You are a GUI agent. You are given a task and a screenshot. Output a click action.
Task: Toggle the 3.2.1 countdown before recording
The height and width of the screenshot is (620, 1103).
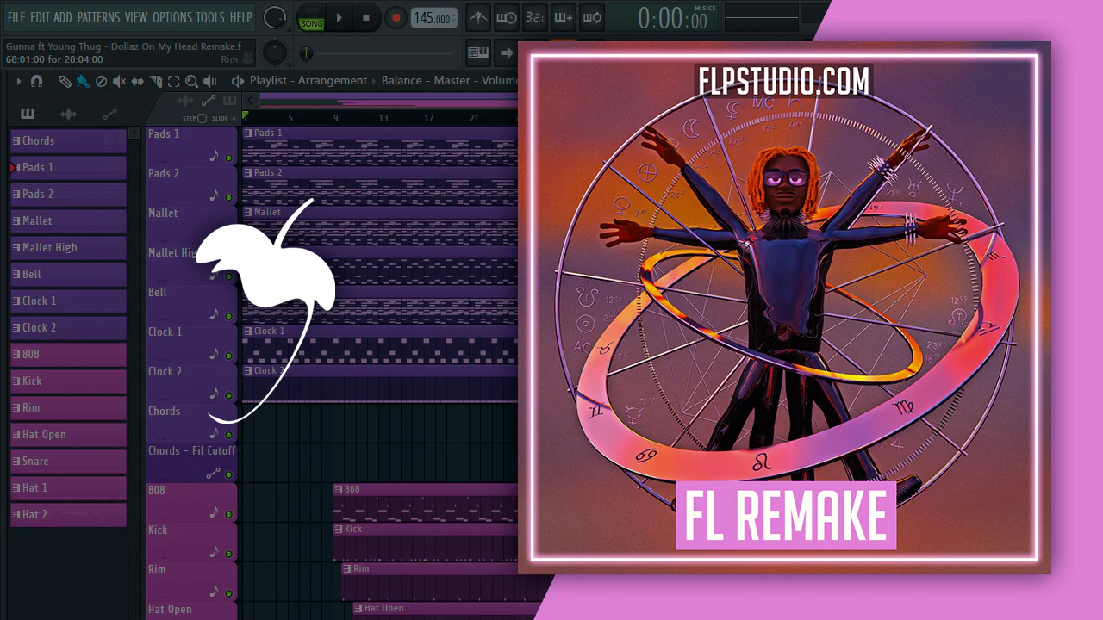(x=535, y=17)
